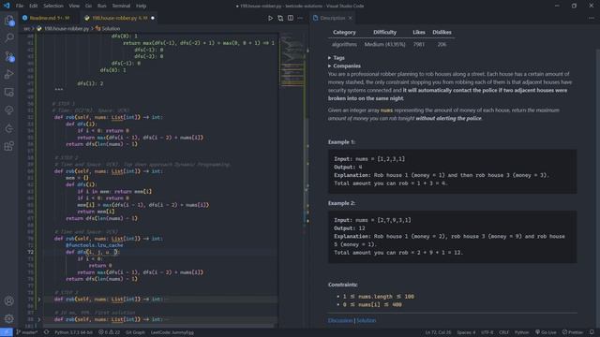
Task: Unfold the collapsed rob function at line 88
Action: pyautogui.click(x=39, y=319)
